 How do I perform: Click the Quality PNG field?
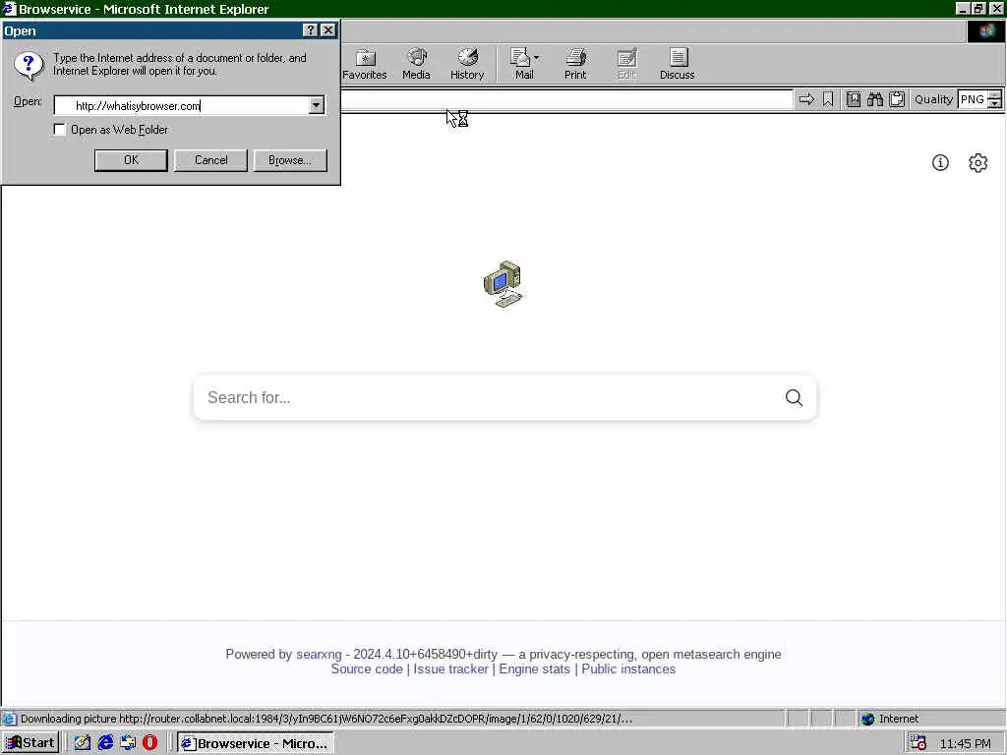tap(973, 99)
